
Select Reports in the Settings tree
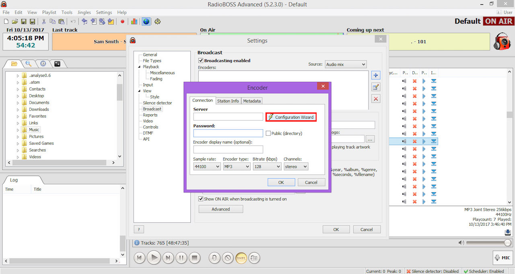(150, 115)
